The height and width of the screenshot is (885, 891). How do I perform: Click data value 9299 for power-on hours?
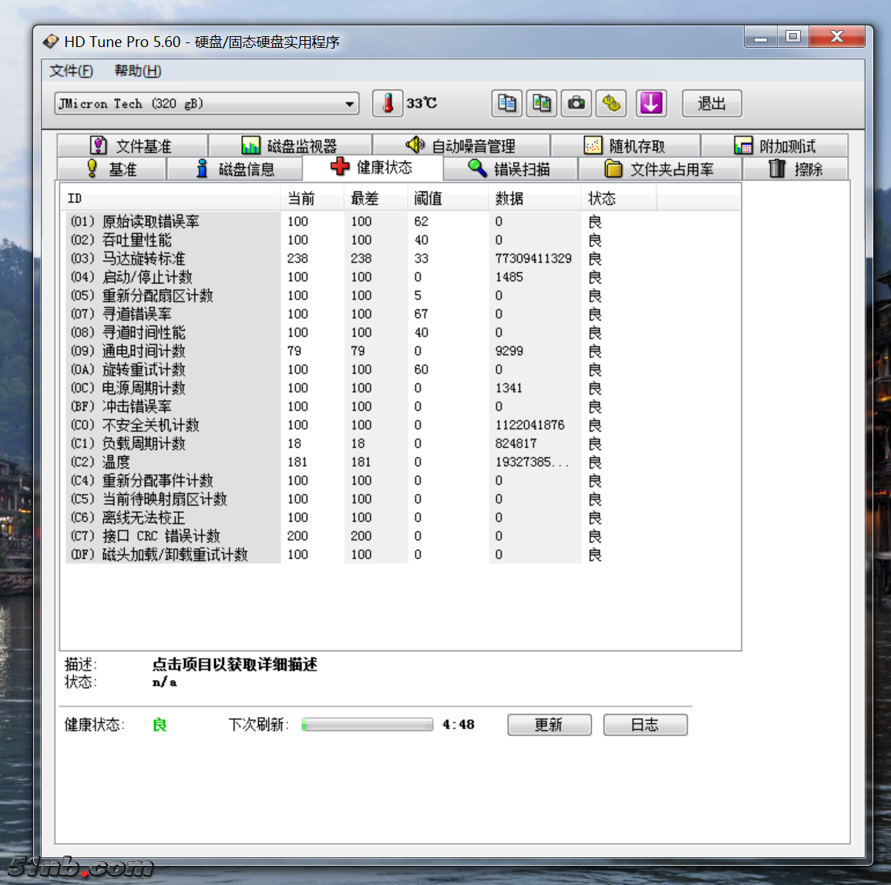coord(509,351)
